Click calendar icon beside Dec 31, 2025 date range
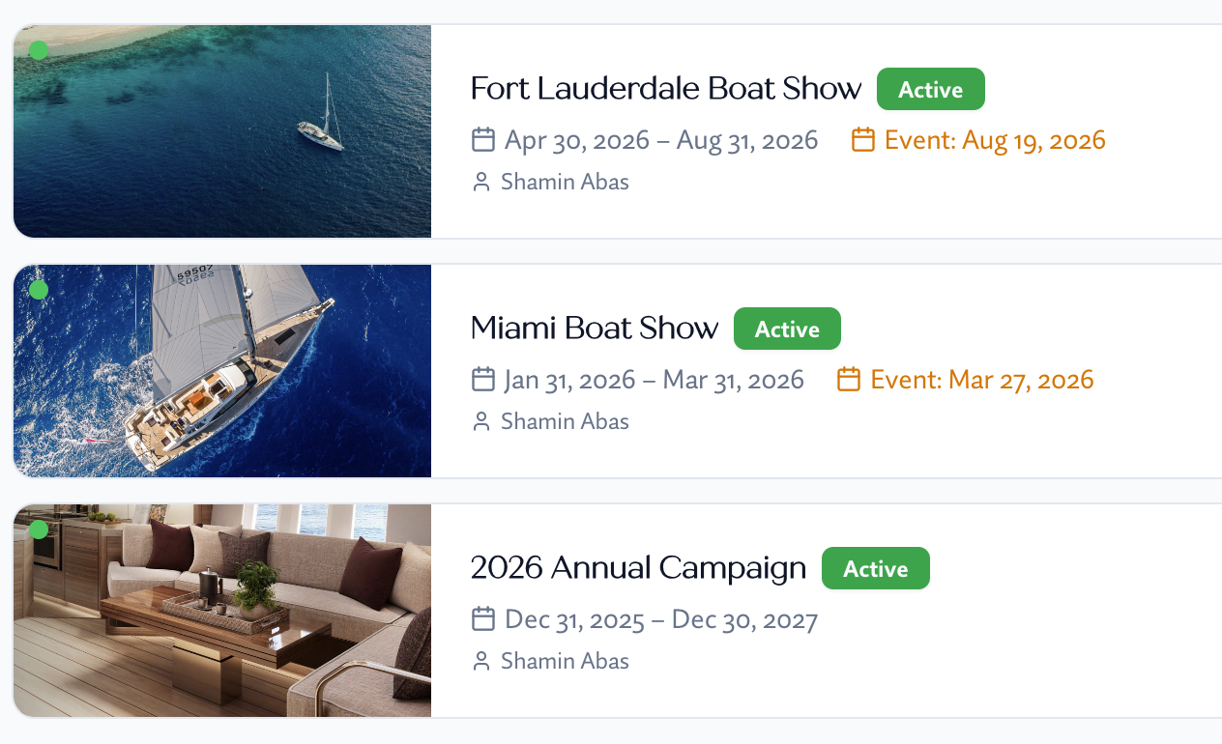Screen dimensions: 1222x744 click(x=483, y=619)
